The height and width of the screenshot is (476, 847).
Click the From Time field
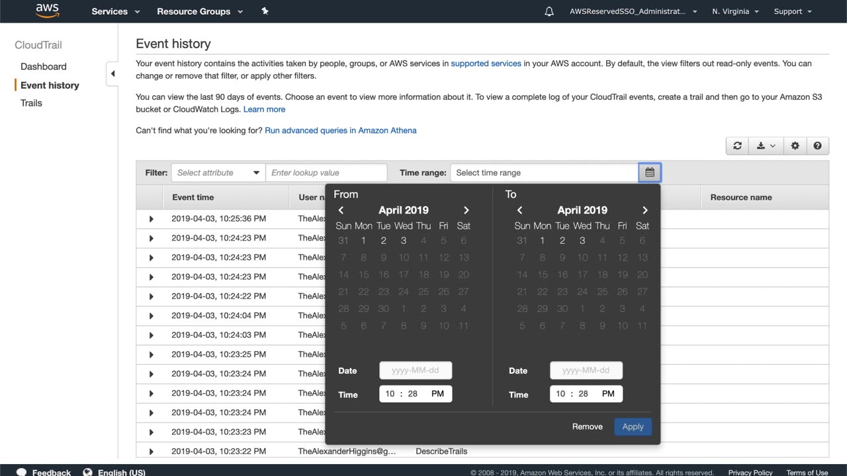point(416,394)
